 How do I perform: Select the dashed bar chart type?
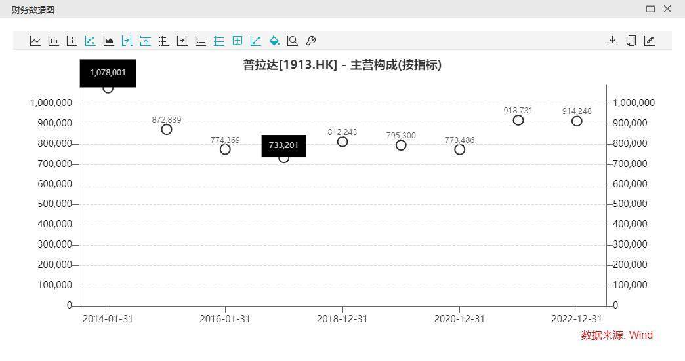click(72, 41)
